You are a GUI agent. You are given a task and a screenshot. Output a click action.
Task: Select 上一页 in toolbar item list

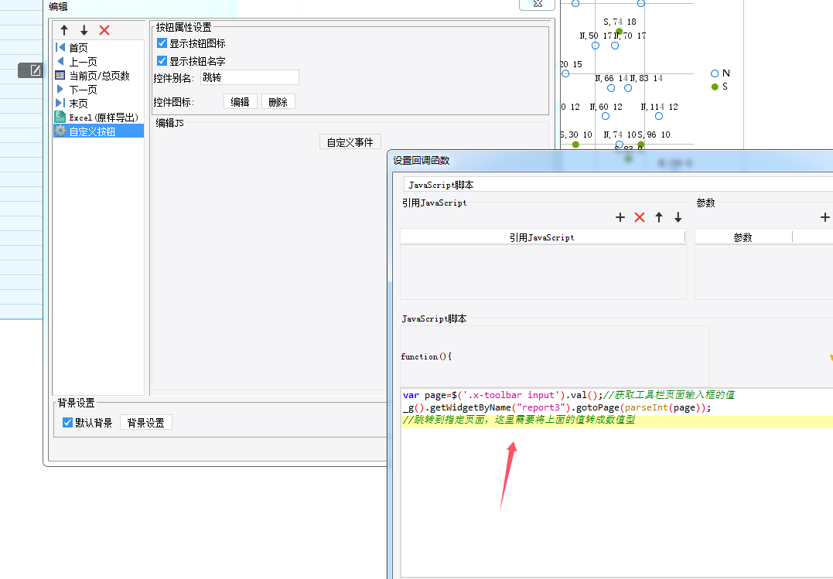coord(98,62)
